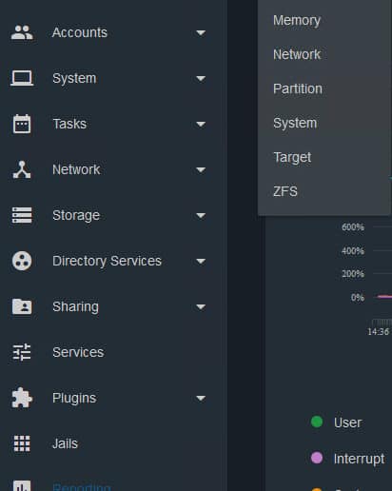392x491 pixels.
Task: Open the Reporting sidebar link
Action: [82, 486]
